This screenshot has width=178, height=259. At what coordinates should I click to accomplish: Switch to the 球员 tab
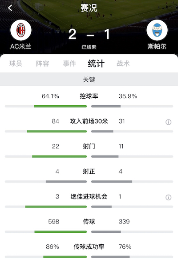pyautogui.click(x=16, y=64)
